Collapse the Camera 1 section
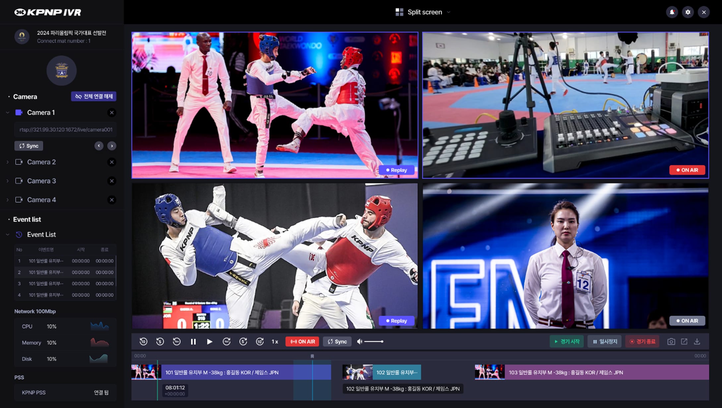Viewport: 722px width, 408px height. (7, 112)
